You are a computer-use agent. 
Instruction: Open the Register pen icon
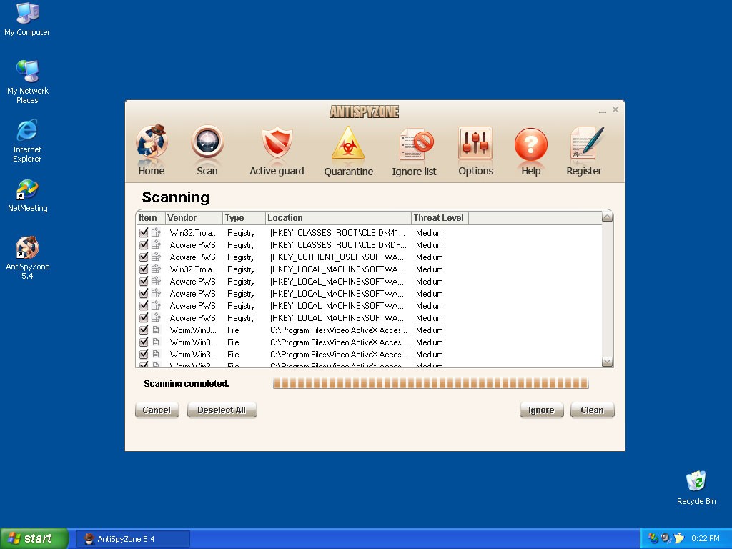click(585, 144)
